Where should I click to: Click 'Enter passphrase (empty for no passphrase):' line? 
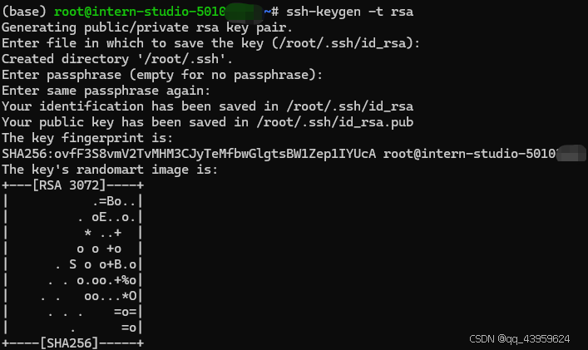[162, 75]
